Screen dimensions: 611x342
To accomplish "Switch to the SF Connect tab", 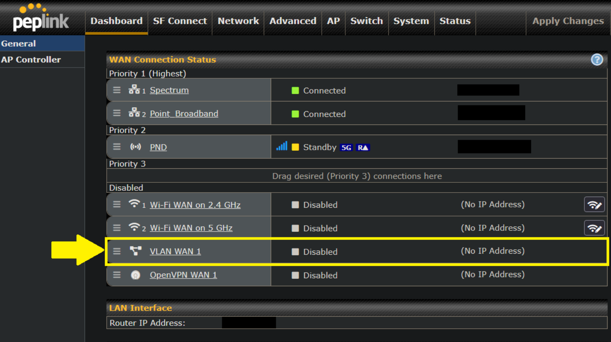I will coord(180,21).
